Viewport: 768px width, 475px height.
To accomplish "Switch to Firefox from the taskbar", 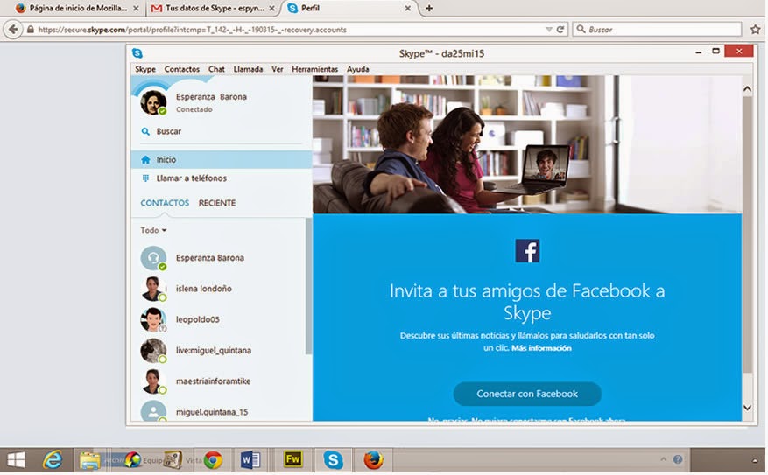I will [x=373, y=460].
